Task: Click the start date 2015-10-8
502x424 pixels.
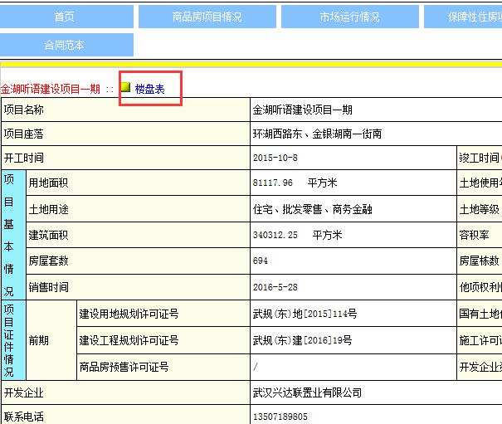Action: click(275, 158)
